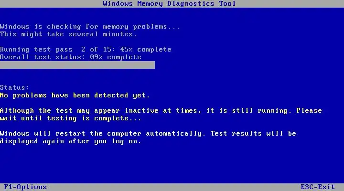Click 'wait until testing is complete...' text

(70, 118)
